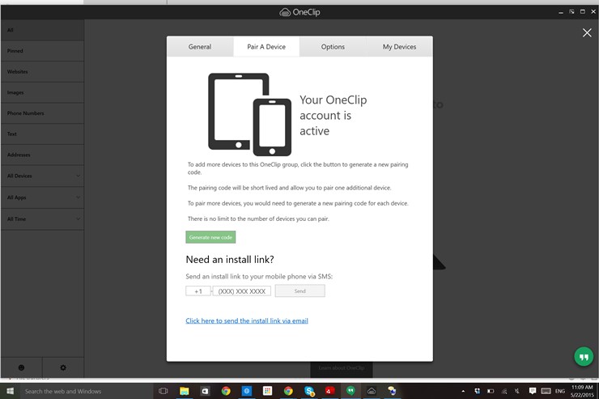
Task: Open the red taskbar app with badge 4
Action: (329, 391)
